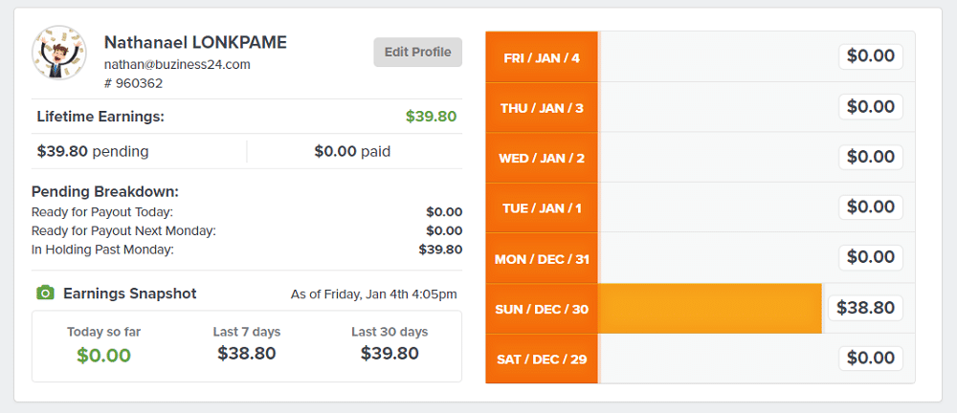The height and width of the screenshot is (413, 957).
Task: Select the SUN / DEC / 30 label
Action: tap(542, 309)
